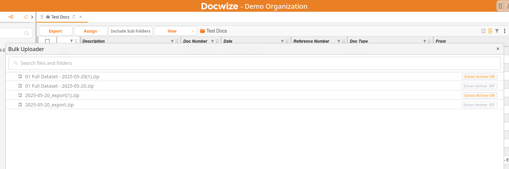This screenshot has width=509, height=169.
Task: Click the Assign button
Action: click(90, 31)
